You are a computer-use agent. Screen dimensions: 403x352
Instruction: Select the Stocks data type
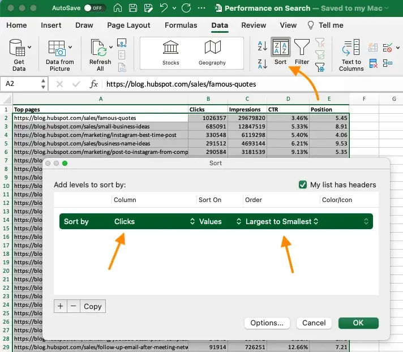pyautogui.click(x=170, y=53)
